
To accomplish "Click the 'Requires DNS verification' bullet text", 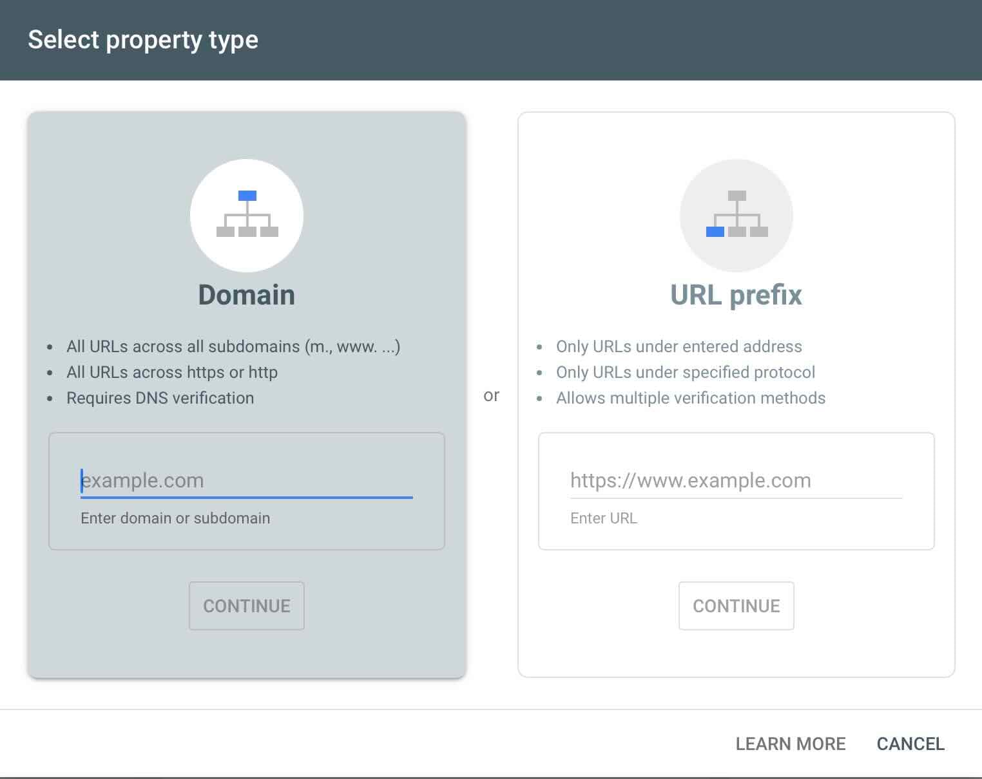I will point(160,398).
